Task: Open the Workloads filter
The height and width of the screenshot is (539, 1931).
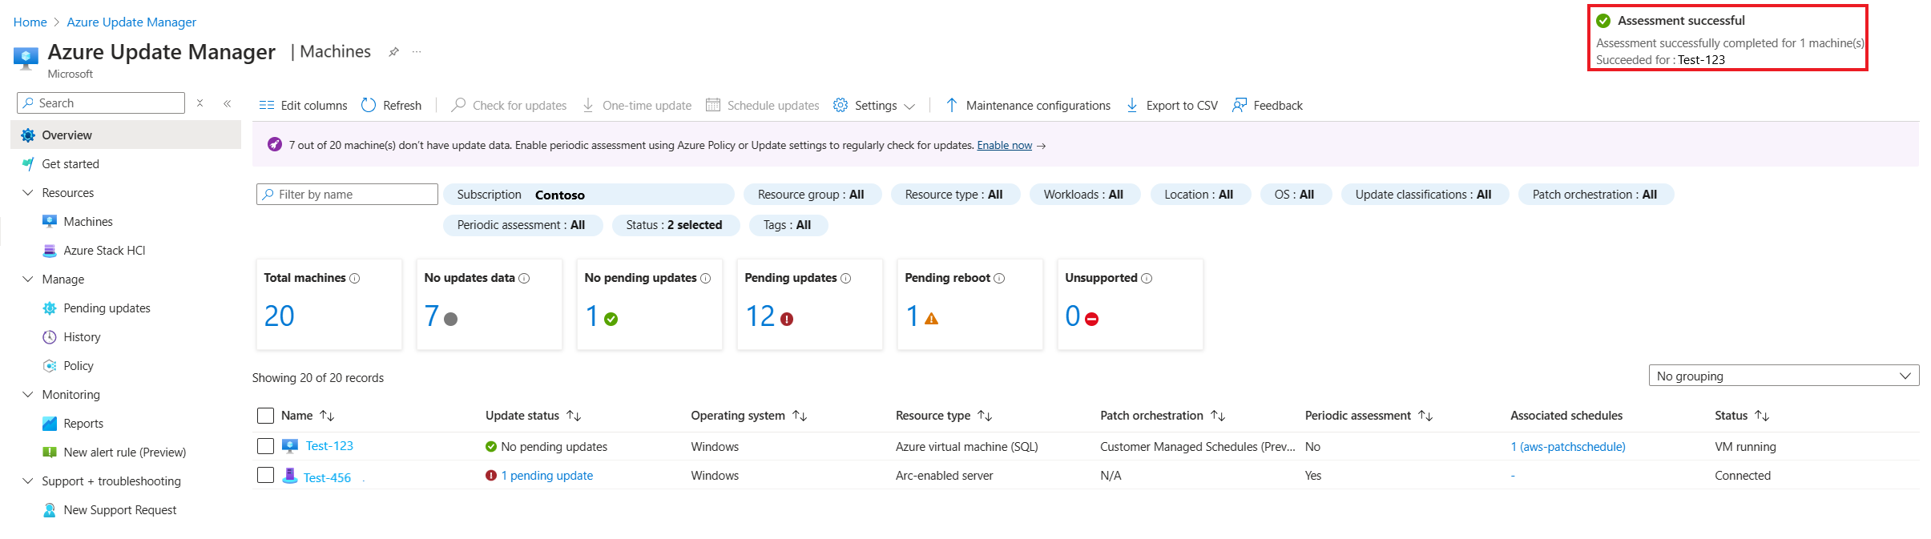Action: [1084, 195]
